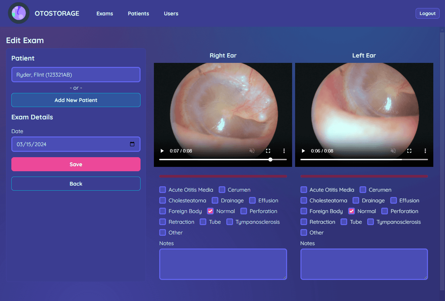The width and height of the screenshot is (445, 301).
Task: Check Other for Right Ear
Action: pos(163,232)
